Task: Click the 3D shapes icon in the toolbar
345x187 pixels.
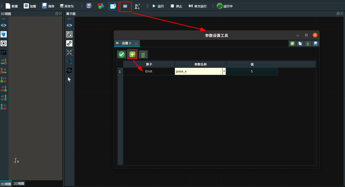Action: point(101,6)
